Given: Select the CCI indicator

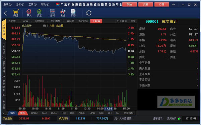Looking at the screenshot, I should coord(101,113).
